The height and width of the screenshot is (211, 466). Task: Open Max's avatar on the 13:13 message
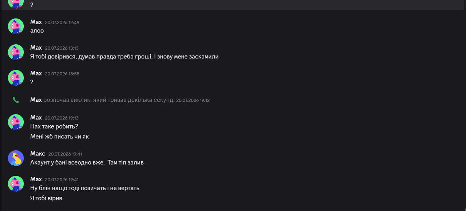[16, 52]
